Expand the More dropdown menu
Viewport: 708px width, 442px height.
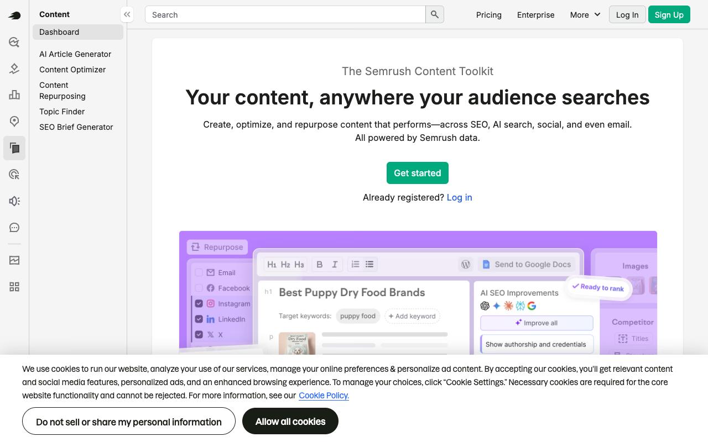pos(585,15)
